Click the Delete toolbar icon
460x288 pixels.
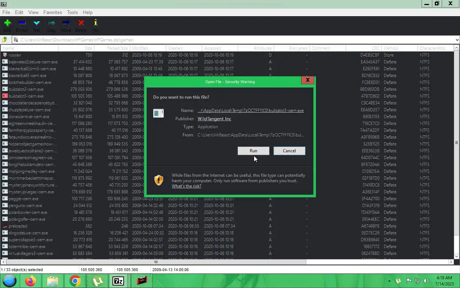(x=81, y=25)
